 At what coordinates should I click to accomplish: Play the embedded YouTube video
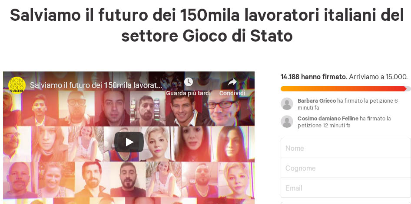click(x=129, y=142)
